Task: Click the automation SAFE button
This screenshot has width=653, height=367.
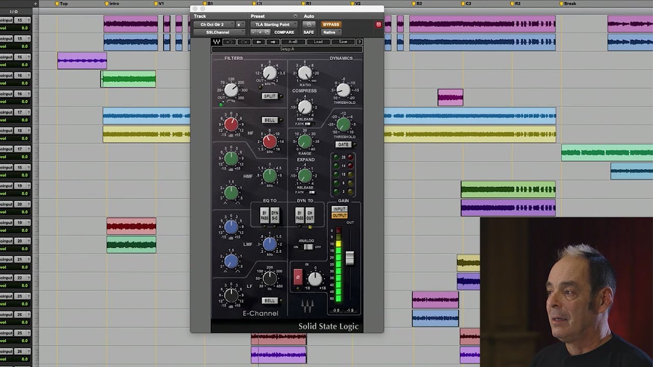Action: (x=309, y=32)
